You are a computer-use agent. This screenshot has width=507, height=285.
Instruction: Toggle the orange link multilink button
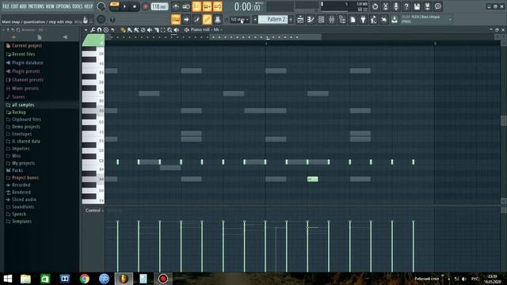click(208, 19)
